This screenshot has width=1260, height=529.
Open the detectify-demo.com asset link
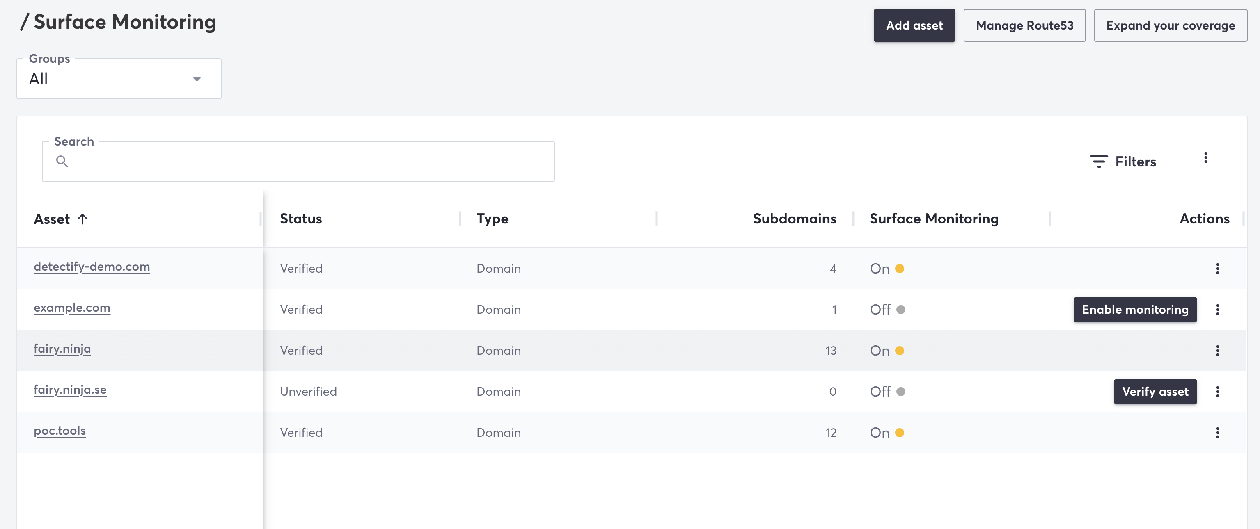click(92, 267)
